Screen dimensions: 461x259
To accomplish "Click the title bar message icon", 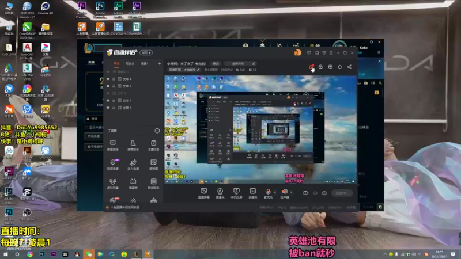I will click(x=309, y=53).
